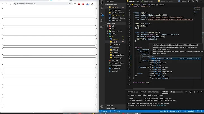Click the sync changes icon in status bar
The width and height of the screenshot is (204, 114).
point(111,111)
